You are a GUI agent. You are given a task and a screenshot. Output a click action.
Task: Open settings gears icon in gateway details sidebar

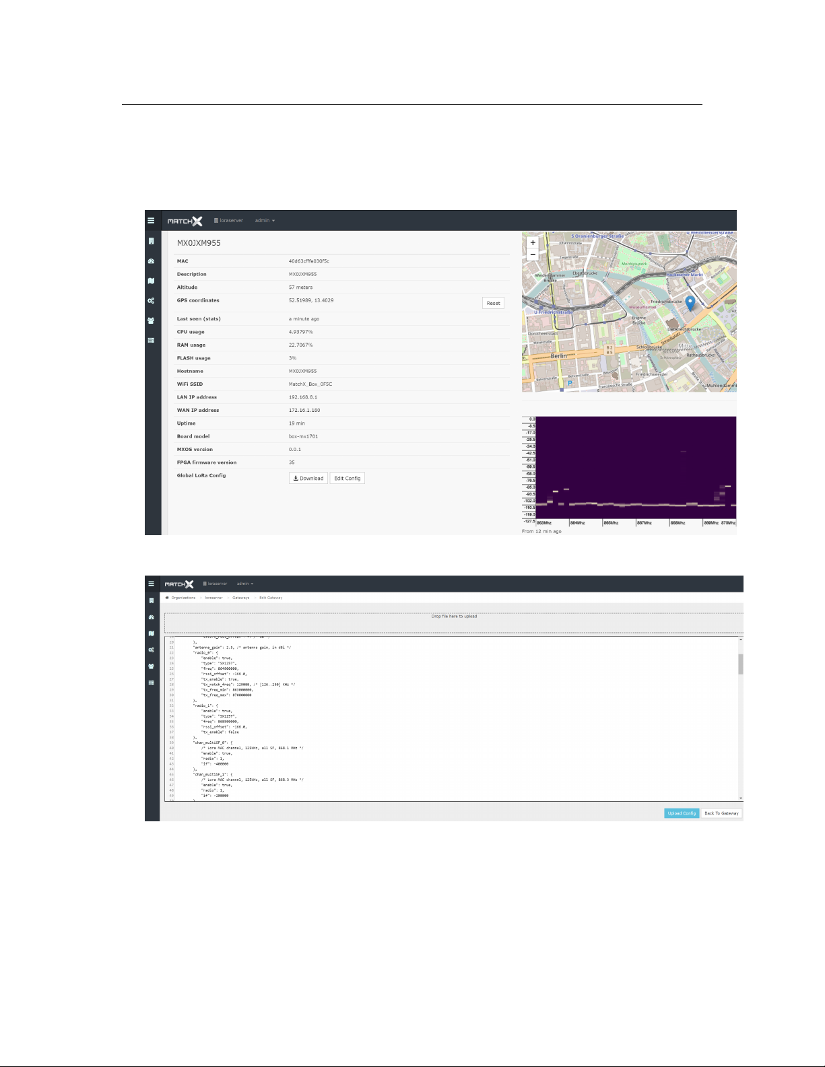click(151, 301)
